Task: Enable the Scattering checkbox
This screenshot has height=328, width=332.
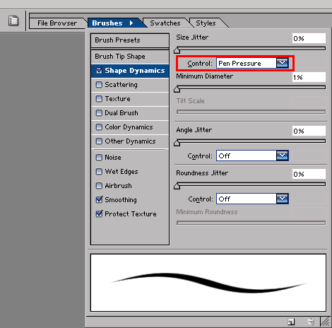Action: pyautogui.click(x=99, y=85)
